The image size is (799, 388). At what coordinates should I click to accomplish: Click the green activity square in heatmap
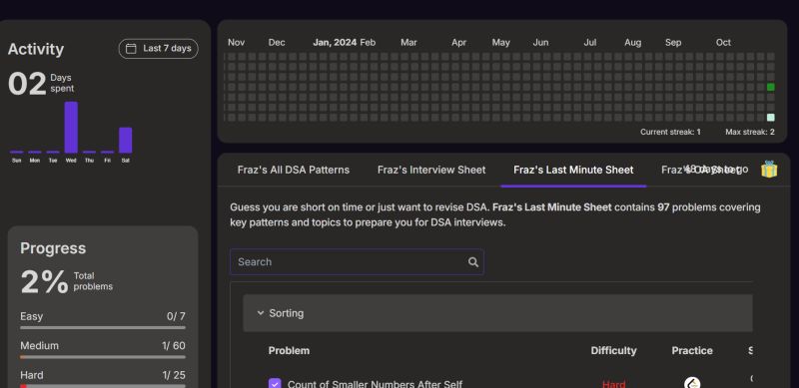point(770,87)
